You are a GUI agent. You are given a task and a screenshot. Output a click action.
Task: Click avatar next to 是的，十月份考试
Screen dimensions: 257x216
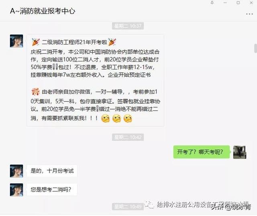(x=16, y=171)
